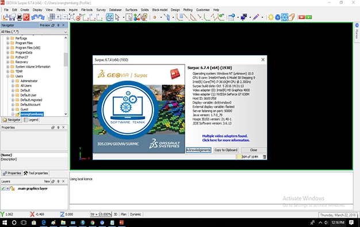Screen dimensions: 360x227
Task: Expand the ProgramData folder node
Action: click(x=8, y=52)
